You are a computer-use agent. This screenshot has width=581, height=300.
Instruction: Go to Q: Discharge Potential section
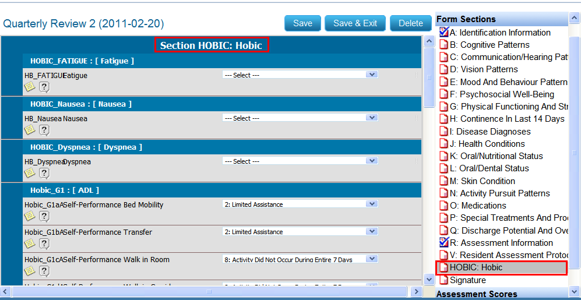click(x=509, y=230)
